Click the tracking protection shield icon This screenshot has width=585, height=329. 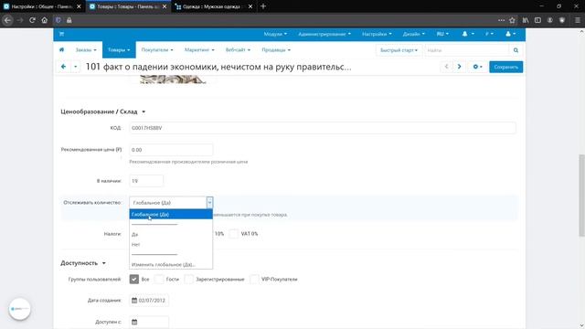pos(58,20)
